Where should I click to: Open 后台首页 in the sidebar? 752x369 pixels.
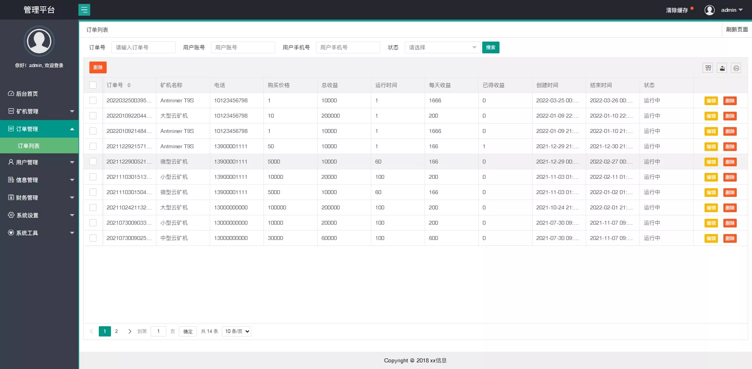(x=27, y=94)
